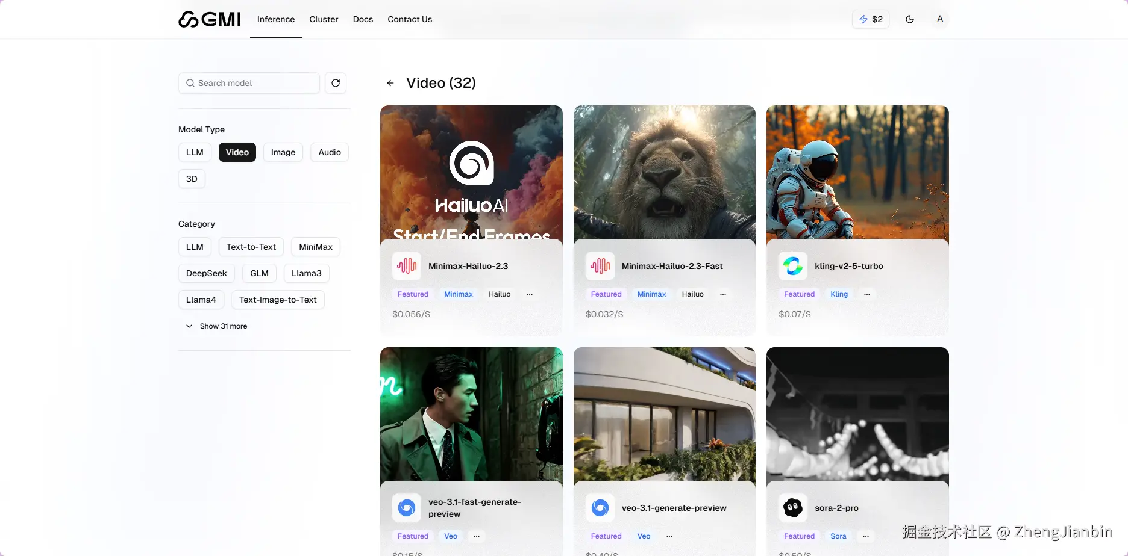Expand more tags on the kling-v2-5-turbo card
Image resolution: width=1128 pixels, height=556 pixels.
pos(867,294)
